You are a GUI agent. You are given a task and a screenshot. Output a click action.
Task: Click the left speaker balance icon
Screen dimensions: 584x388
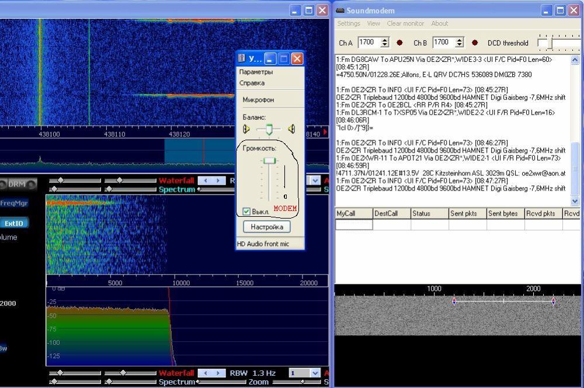246,129
